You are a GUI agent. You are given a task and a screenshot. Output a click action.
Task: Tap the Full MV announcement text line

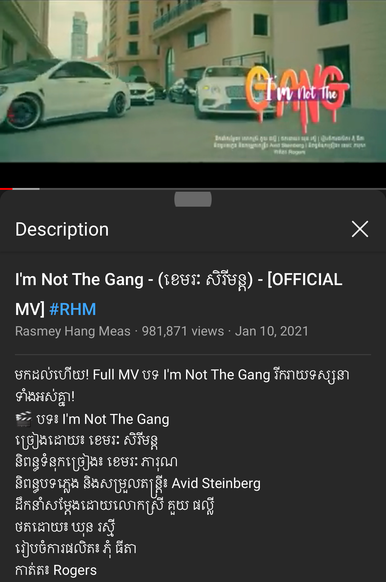tap(182, 385)
